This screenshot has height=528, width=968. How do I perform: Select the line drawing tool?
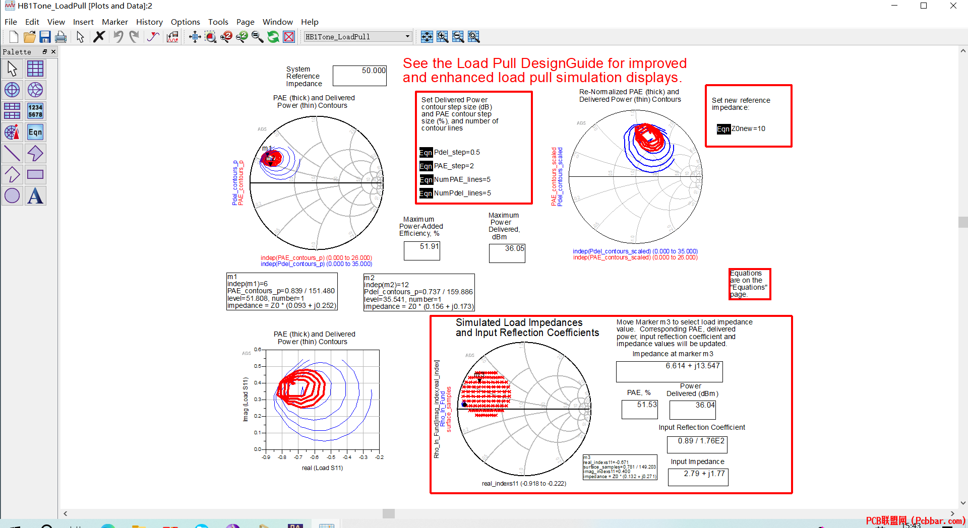[12, 153]
